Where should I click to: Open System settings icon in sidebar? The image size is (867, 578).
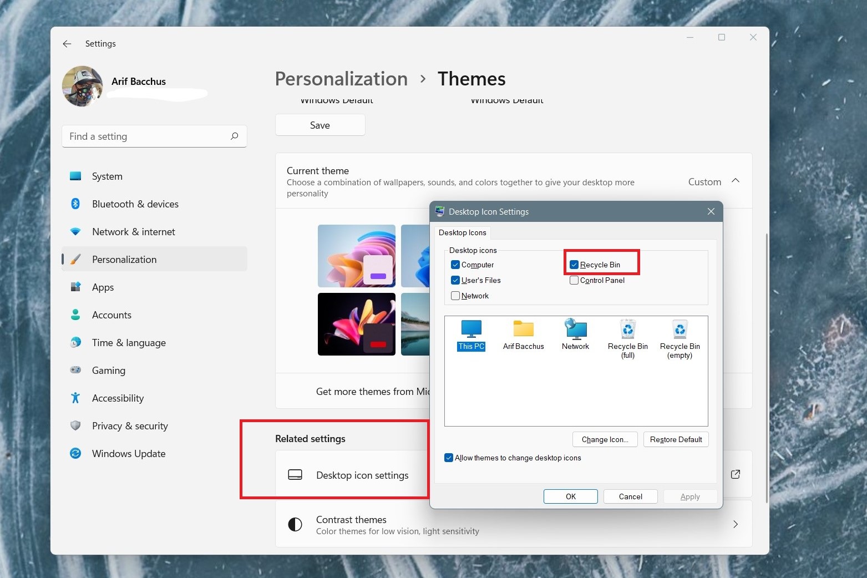click(x=75, y=176)
